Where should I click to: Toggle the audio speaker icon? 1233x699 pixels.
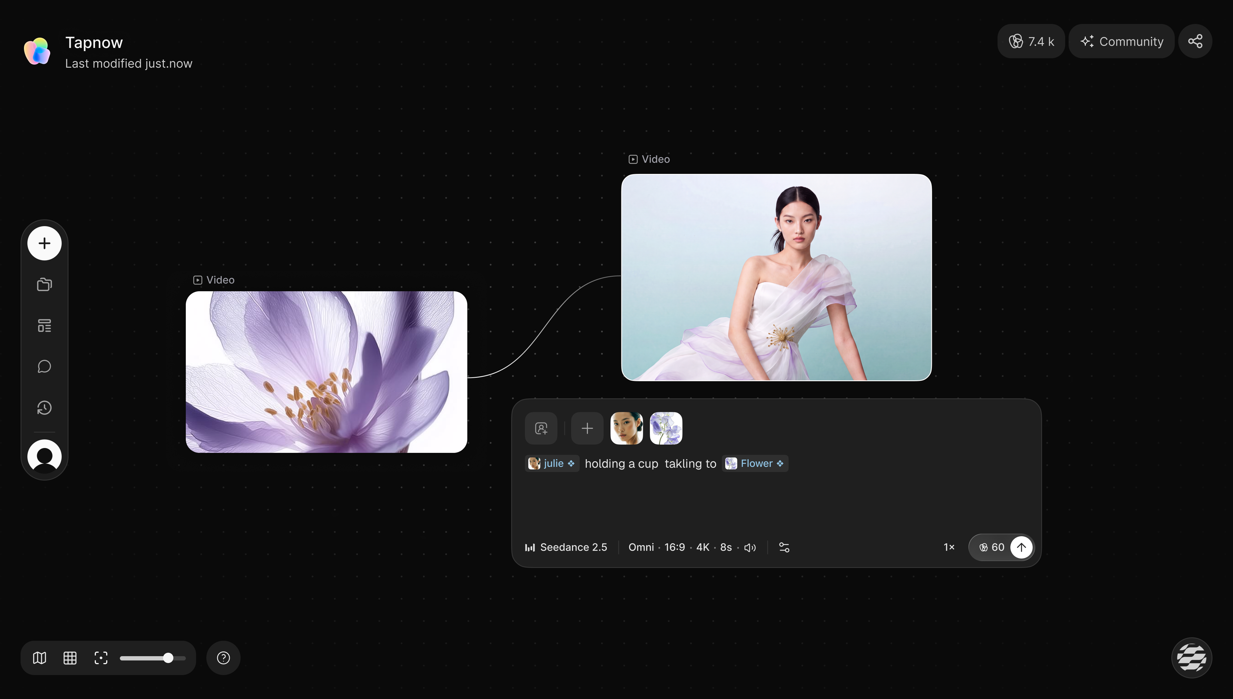[x=750, y=548]
